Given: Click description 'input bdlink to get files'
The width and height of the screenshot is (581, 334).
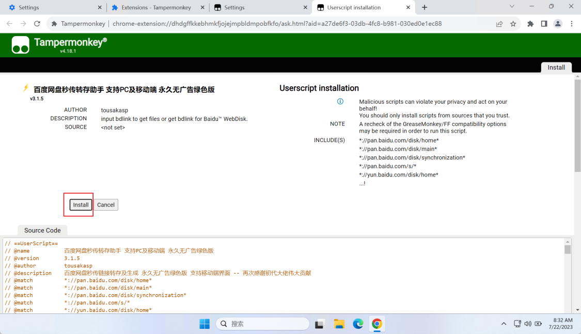Looking at the screenshot, I should click(174, 119).
